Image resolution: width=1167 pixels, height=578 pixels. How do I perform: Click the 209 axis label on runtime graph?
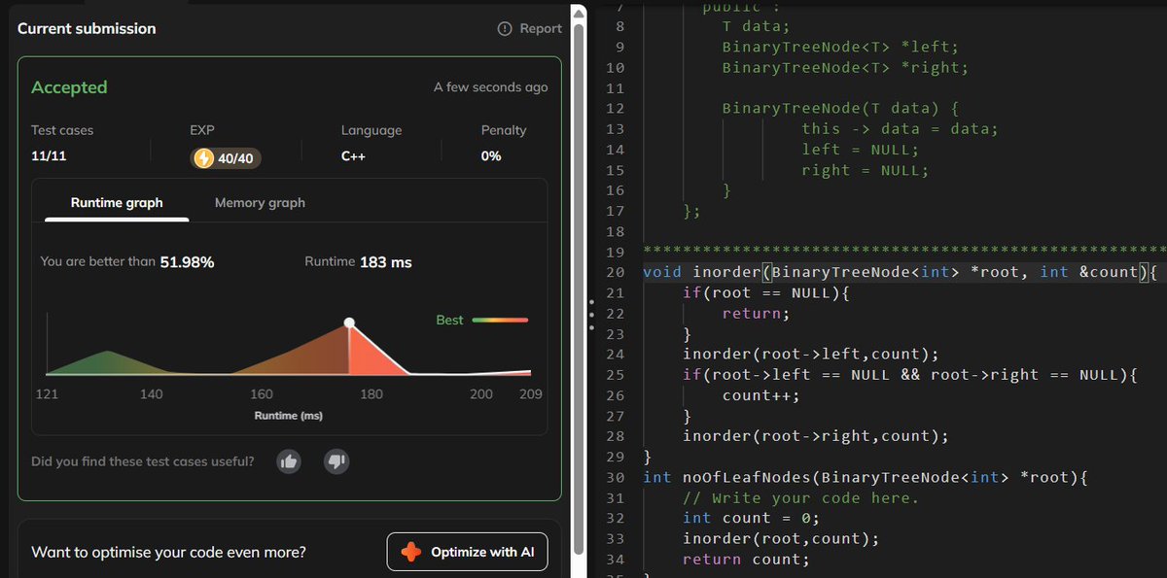531,394
